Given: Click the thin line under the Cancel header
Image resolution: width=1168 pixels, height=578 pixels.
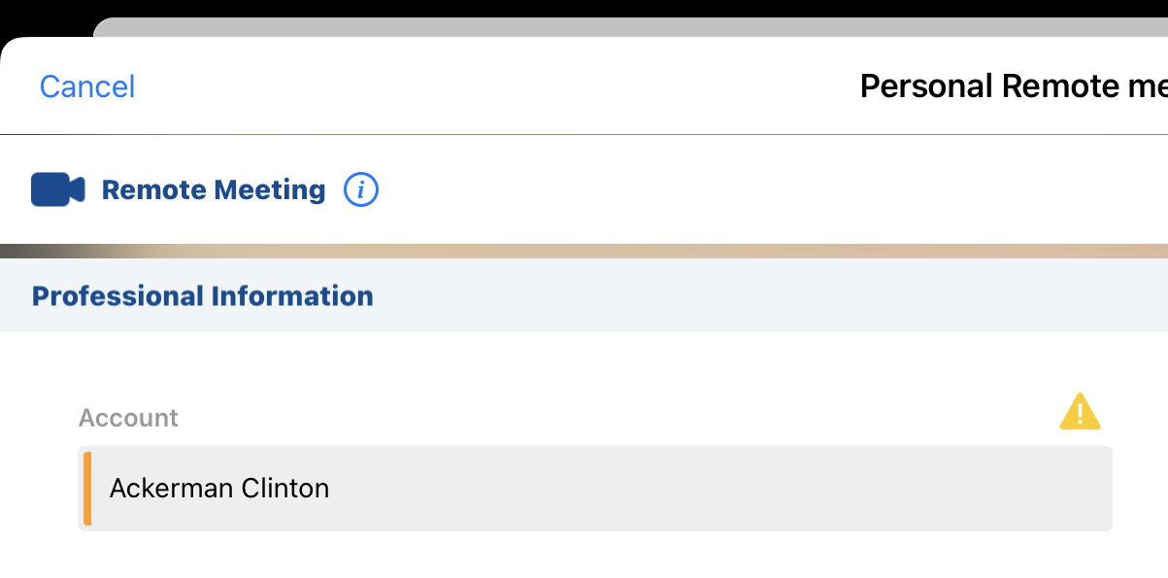Looking at the screenshot, I should point(583,134).
